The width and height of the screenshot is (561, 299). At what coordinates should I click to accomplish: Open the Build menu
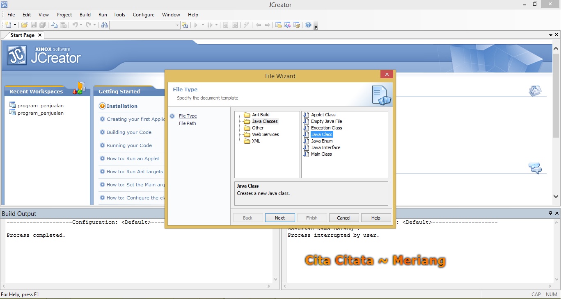click(85, 14)
